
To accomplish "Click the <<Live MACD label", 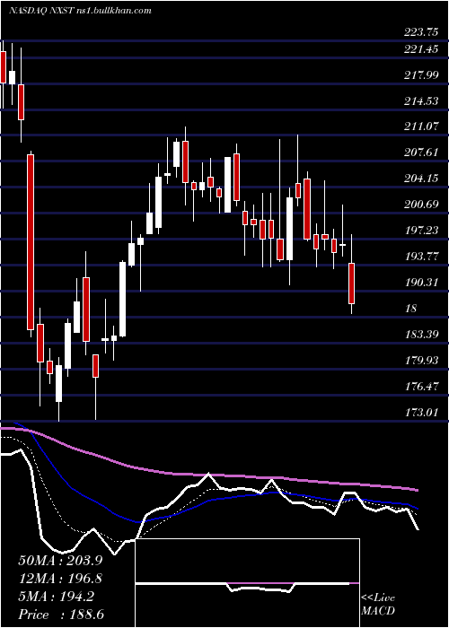I will click(x=378, y=605).
